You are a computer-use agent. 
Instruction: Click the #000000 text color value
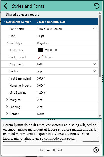(51, 50)
